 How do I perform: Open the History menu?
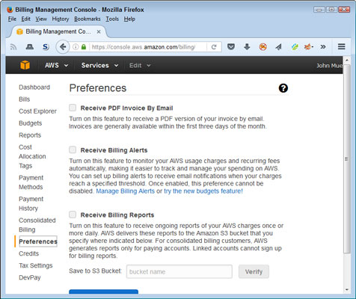[61, 19]
